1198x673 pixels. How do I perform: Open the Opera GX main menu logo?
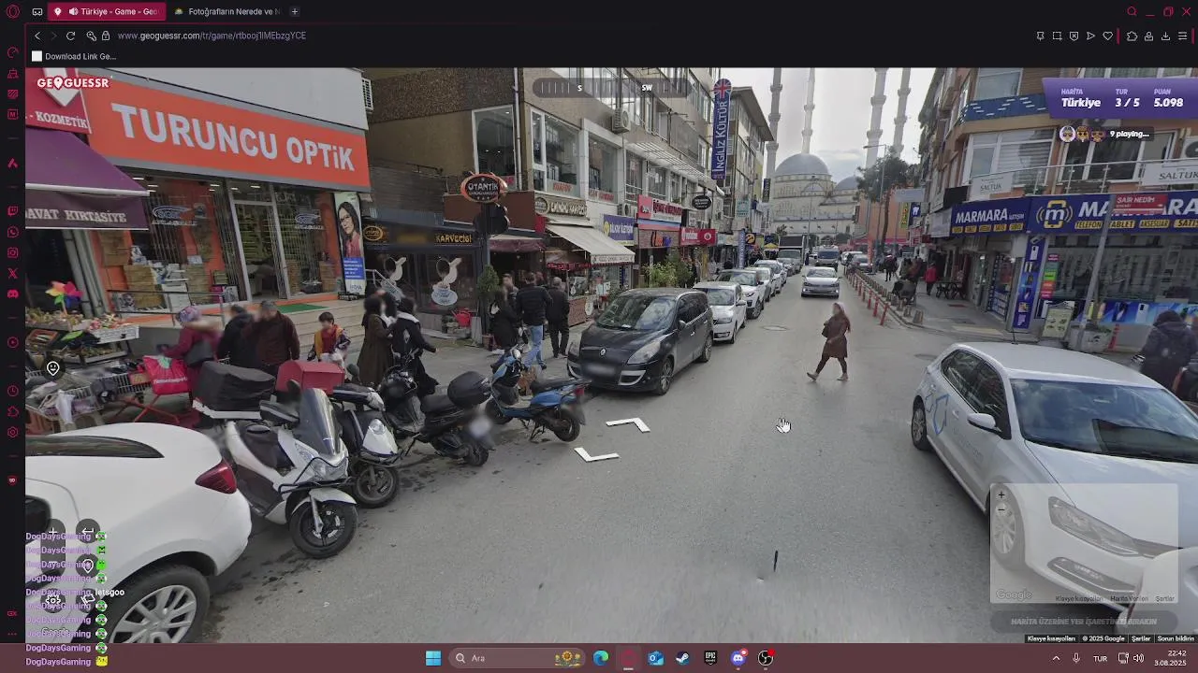point(12,11)
